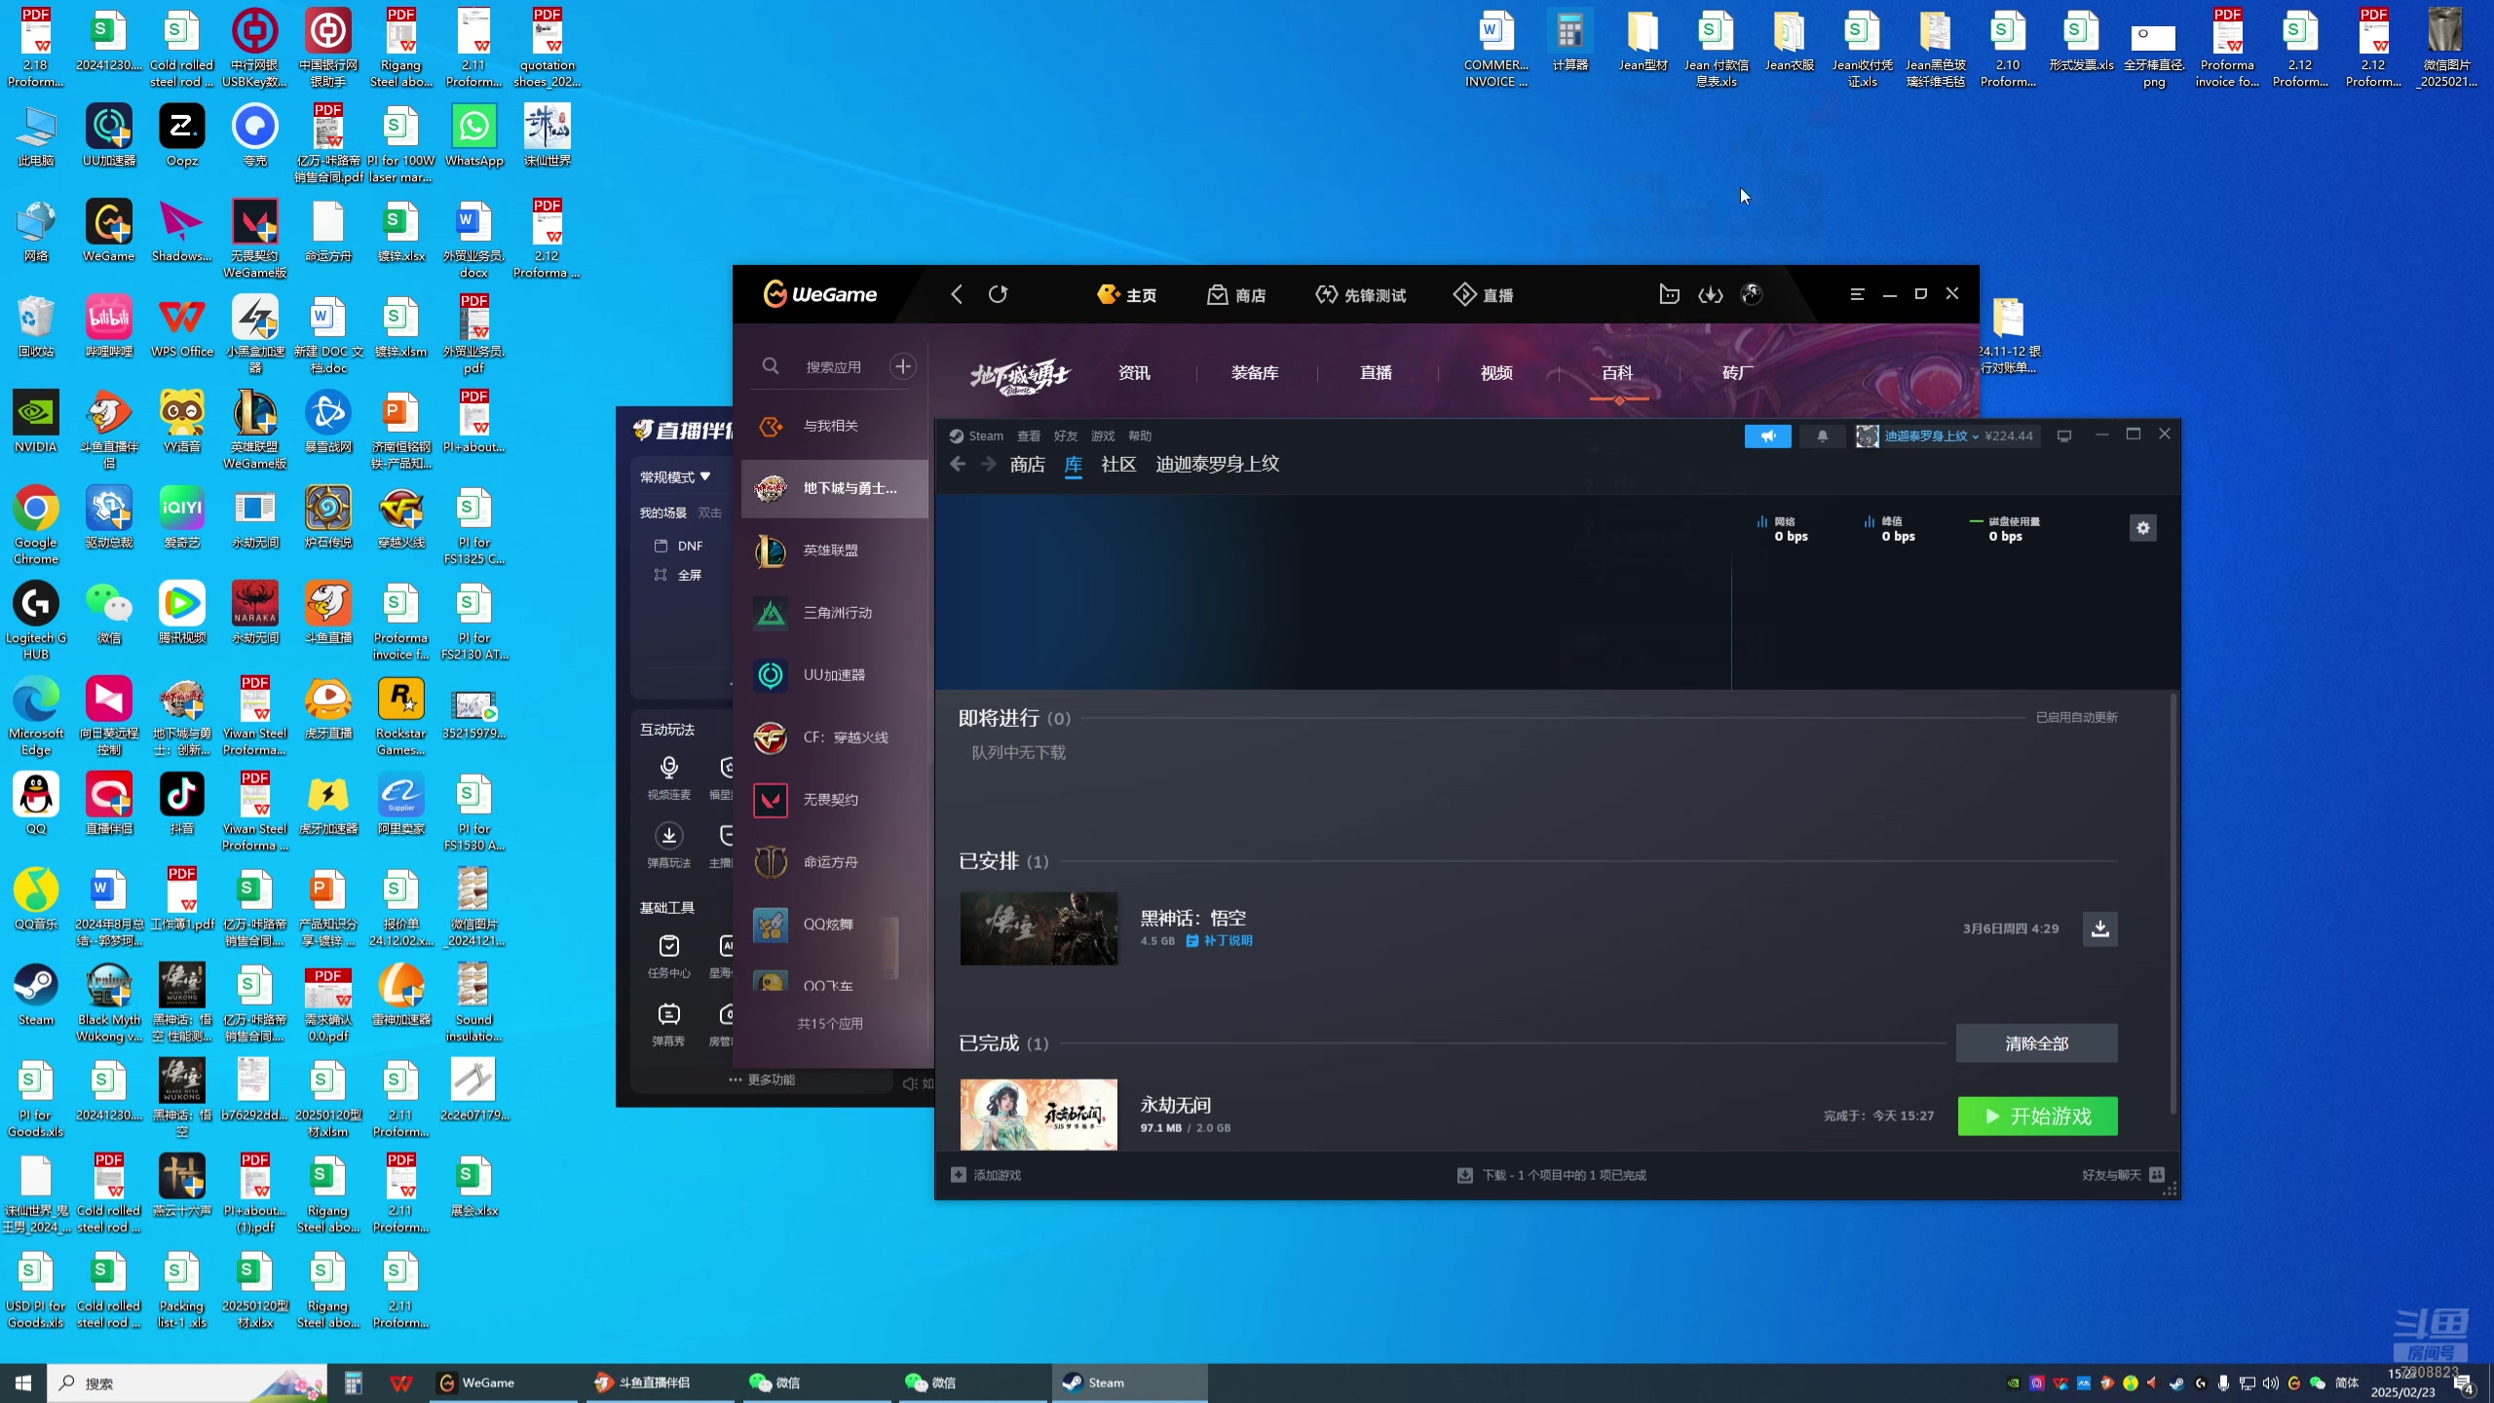The height and width of the screenshot is (1403, 2494).
Task: Click 搜索应用 search field in WeGame
Action: 833,366
